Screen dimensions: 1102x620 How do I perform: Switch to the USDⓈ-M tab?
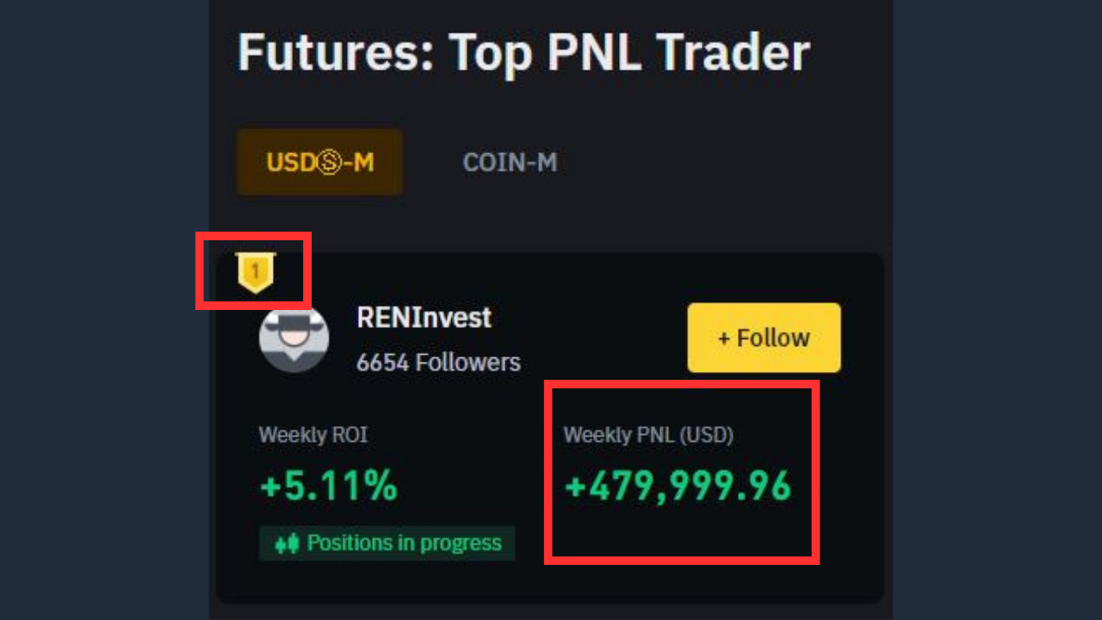(x=319, y=162)
